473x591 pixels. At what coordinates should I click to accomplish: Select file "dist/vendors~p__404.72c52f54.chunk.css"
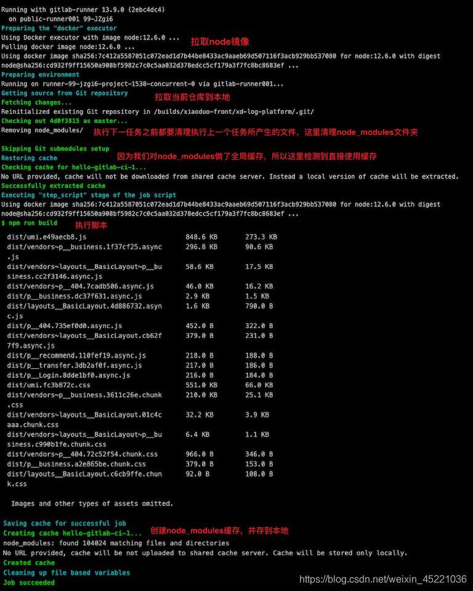tap(83, 454)
